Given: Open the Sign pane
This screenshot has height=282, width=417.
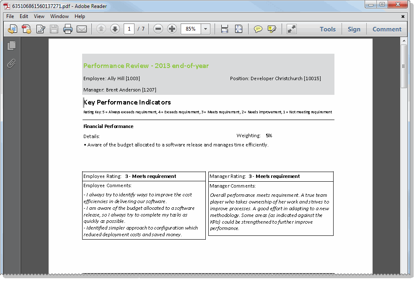Looking at the screenshot, I should [x=354, y=29].
